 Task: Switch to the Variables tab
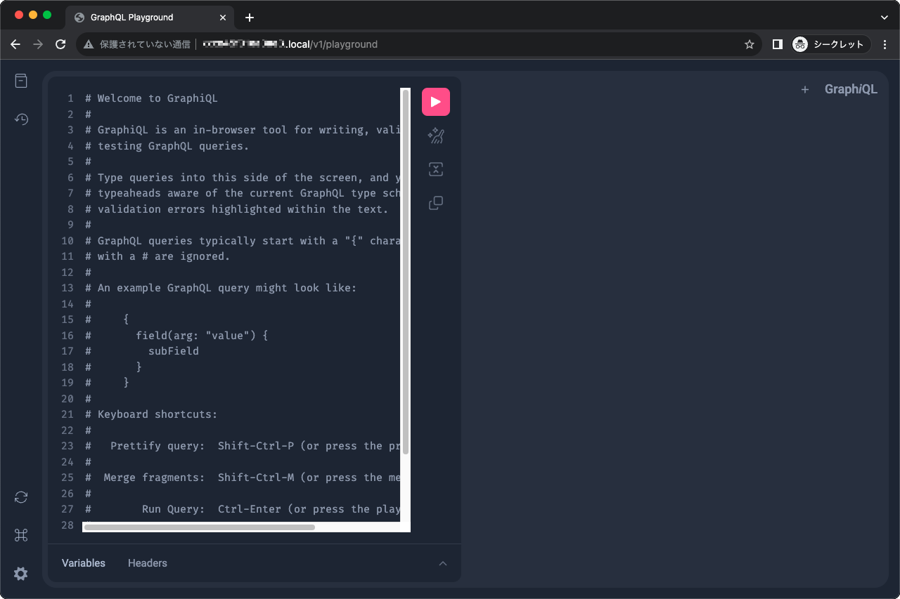[x=84, y=563]
